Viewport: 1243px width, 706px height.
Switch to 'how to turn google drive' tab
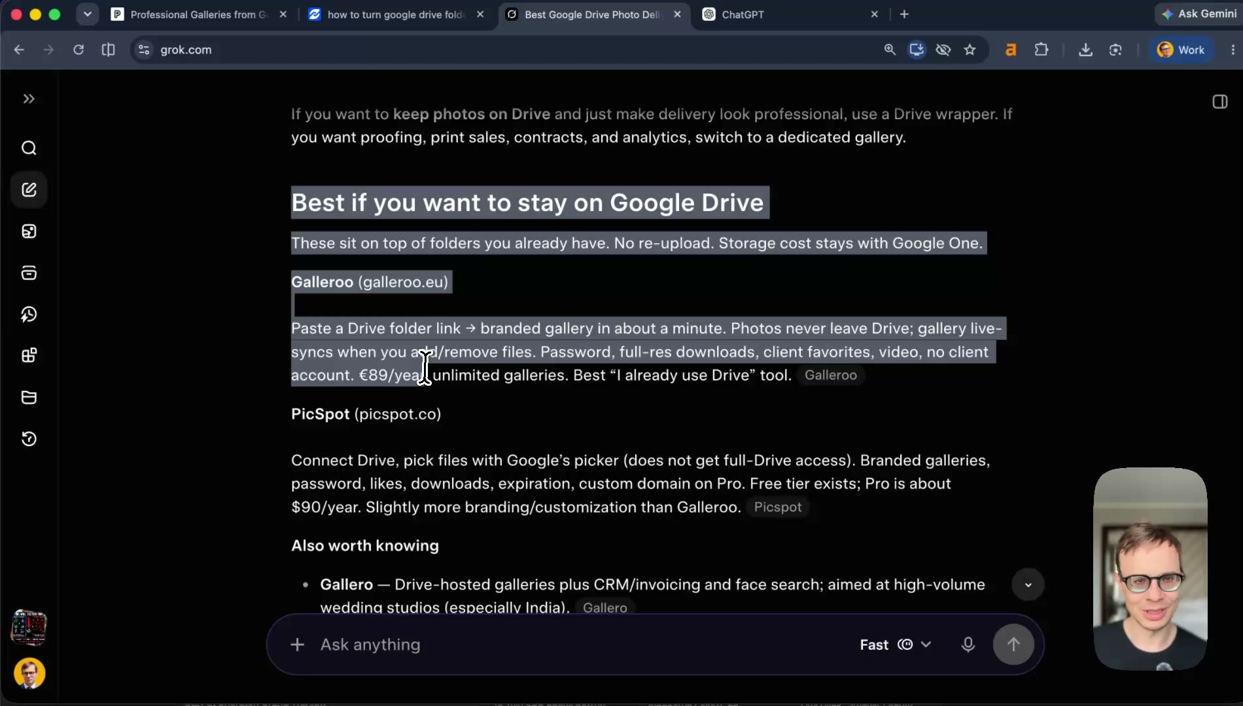click(396, 14)
